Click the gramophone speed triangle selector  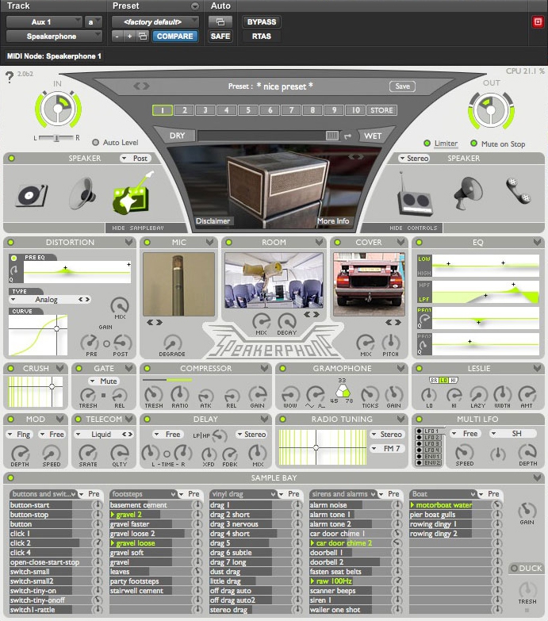343,392
